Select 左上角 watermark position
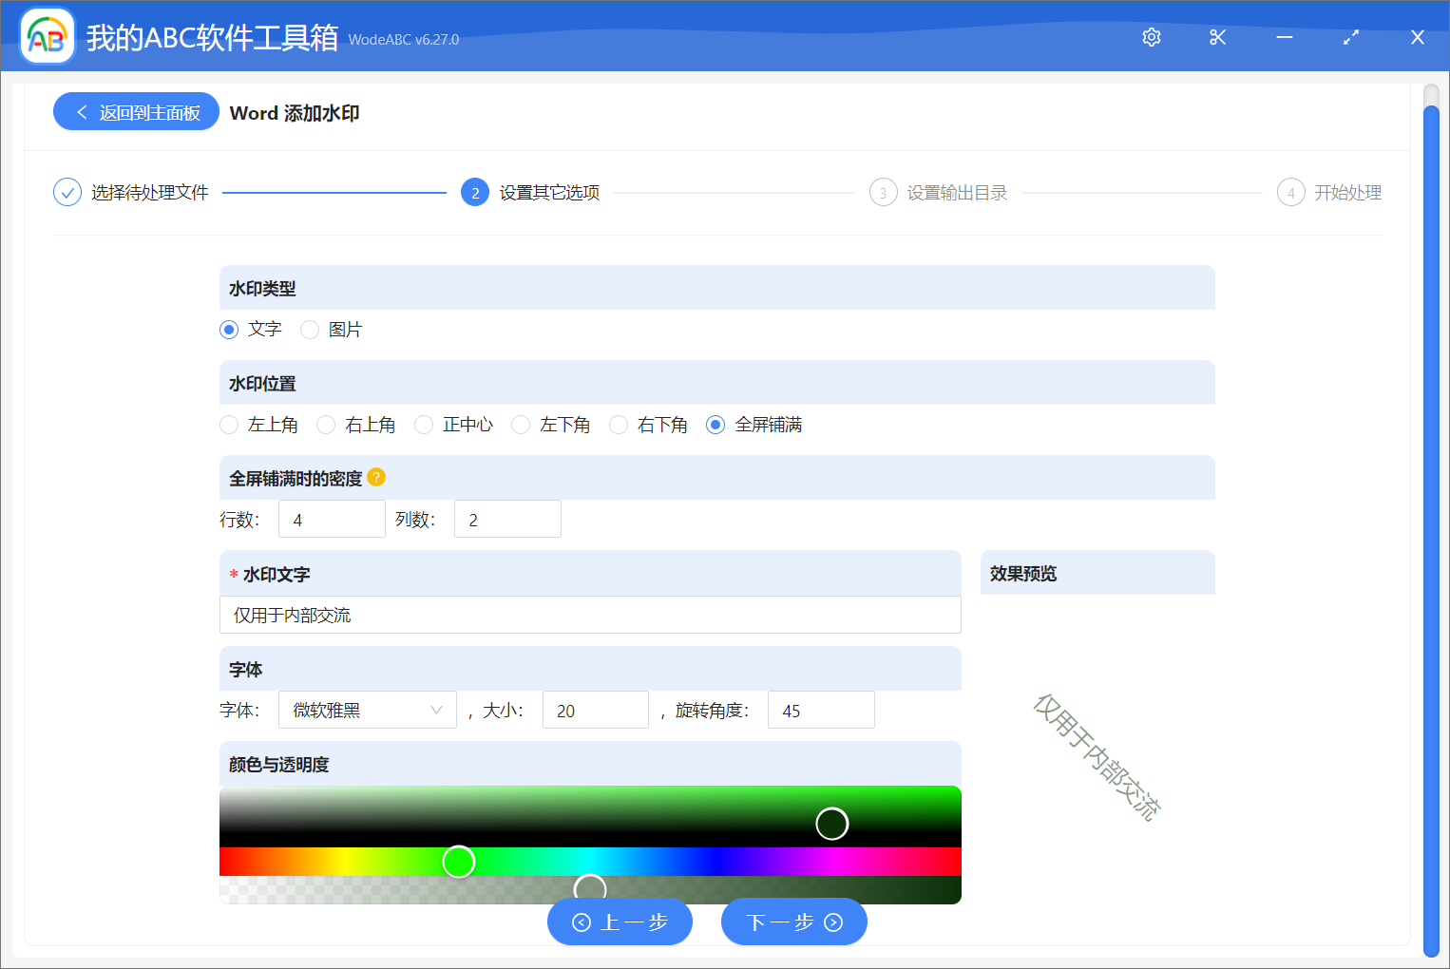This screenshot has height=969, width=1450. coord(228,425)
